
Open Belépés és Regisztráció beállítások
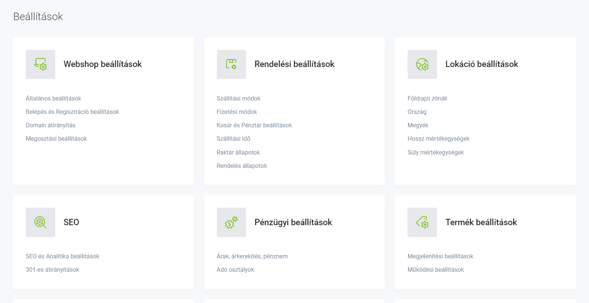(x=72, y=112)
